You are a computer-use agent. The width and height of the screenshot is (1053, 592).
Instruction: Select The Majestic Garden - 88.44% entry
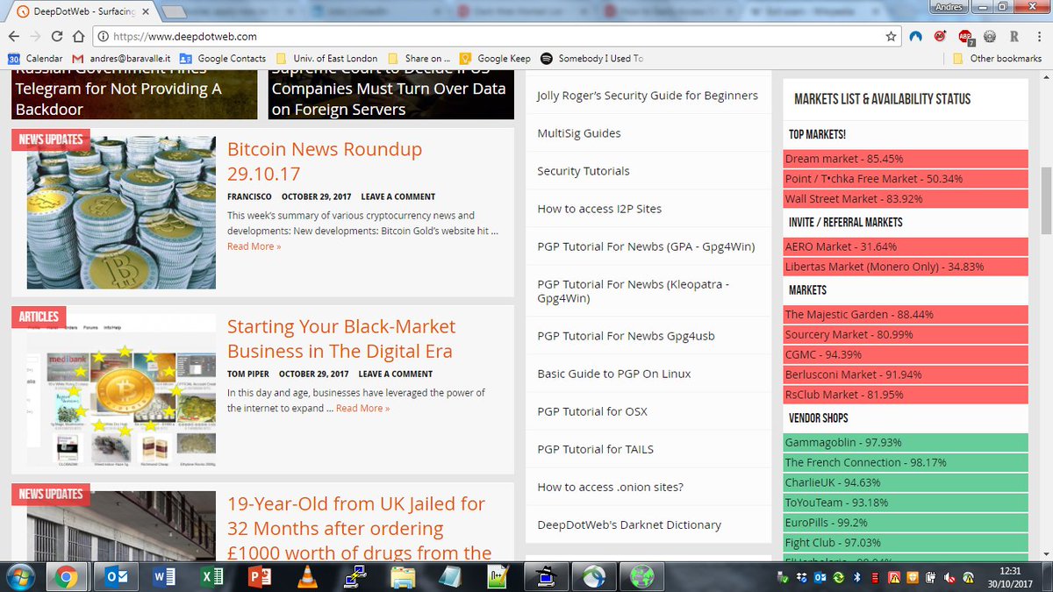click(906, 314)
